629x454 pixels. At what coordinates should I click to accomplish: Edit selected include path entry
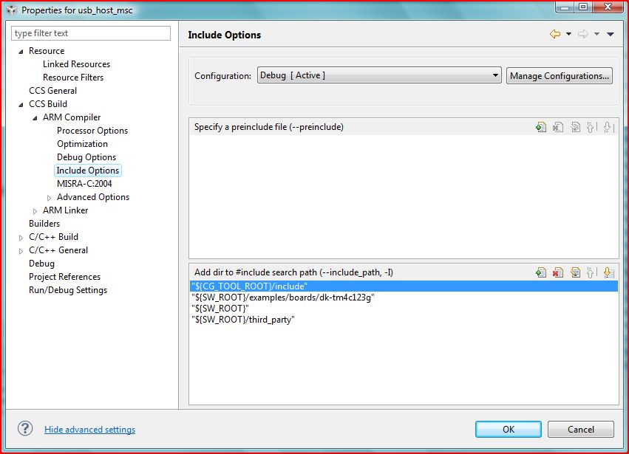575,272
